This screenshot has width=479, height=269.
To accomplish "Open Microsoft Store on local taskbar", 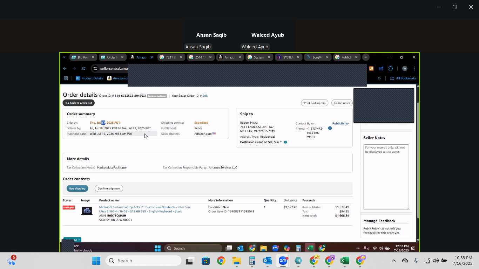I will coord(205,261).
